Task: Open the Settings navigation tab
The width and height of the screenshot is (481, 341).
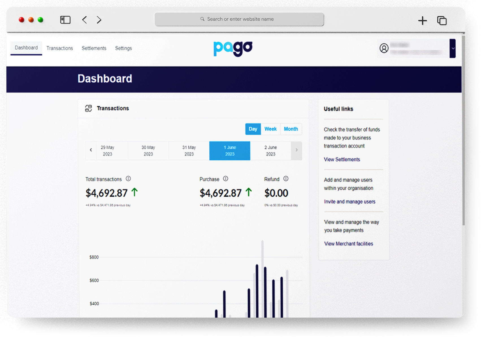Action: click(x=123, y=48)
